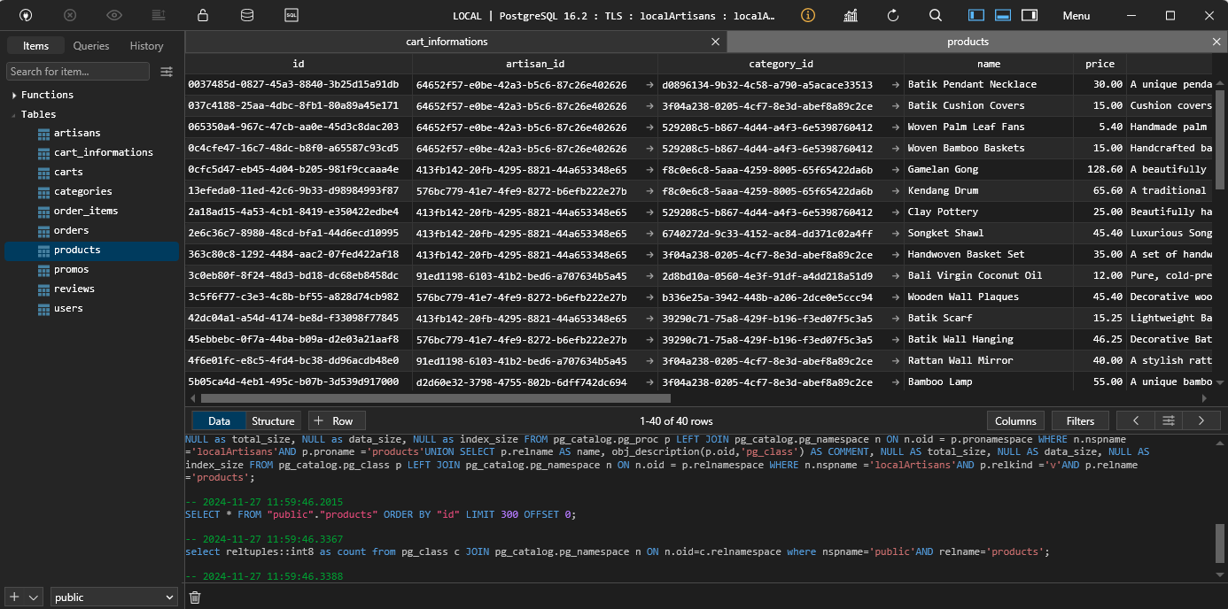Click the magnifier search icon
The height and width of the screenshot is (609, 1228).
click(936, 15)
